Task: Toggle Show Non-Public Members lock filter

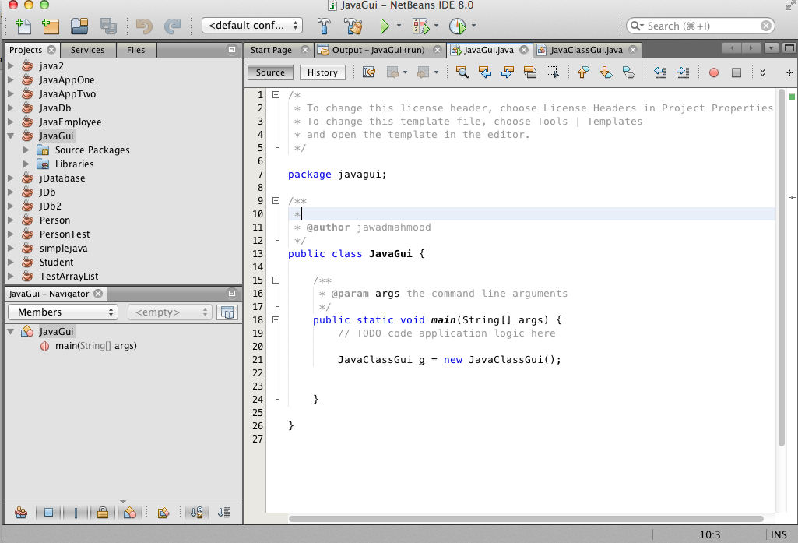Action: point(103,513)
